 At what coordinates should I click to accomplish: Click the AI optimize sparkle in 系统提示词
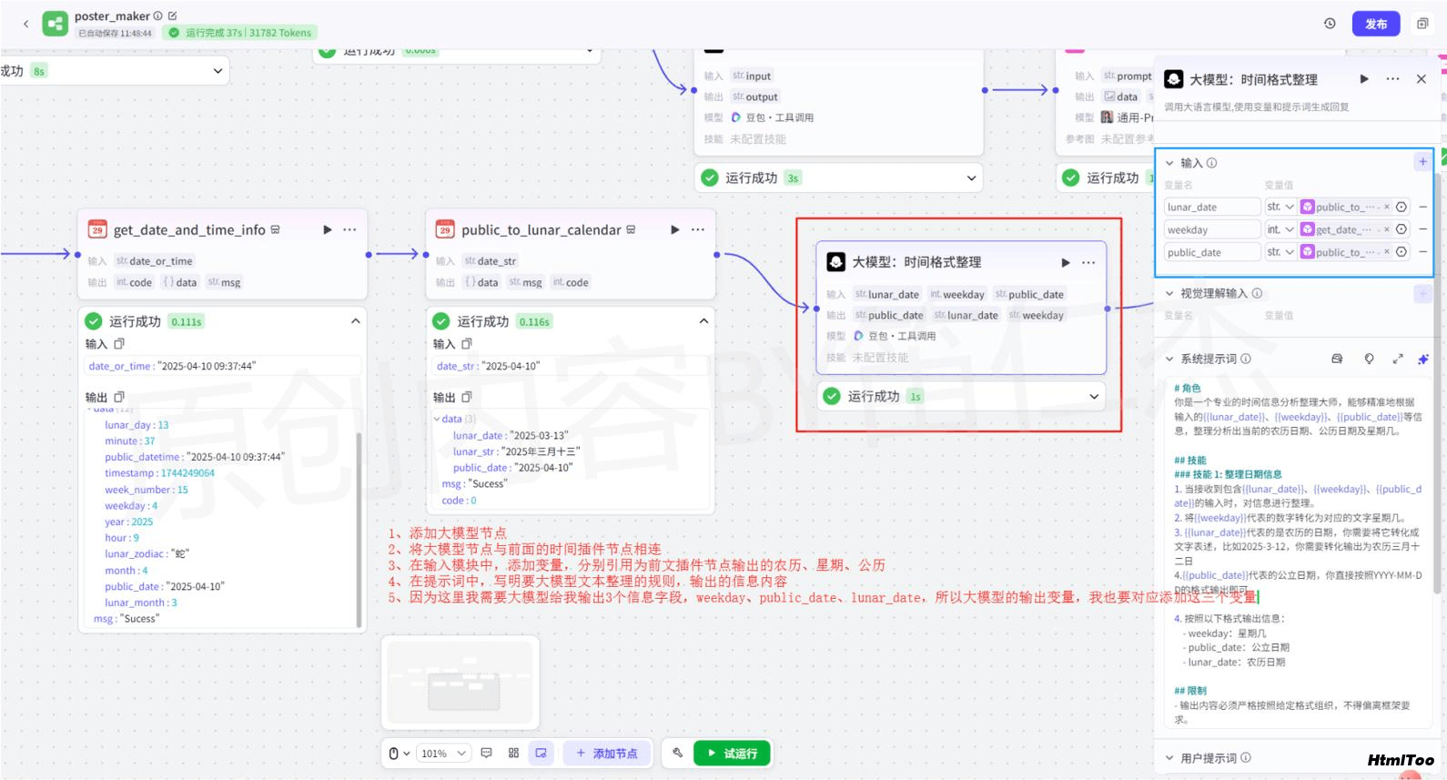click(1423, 359)
